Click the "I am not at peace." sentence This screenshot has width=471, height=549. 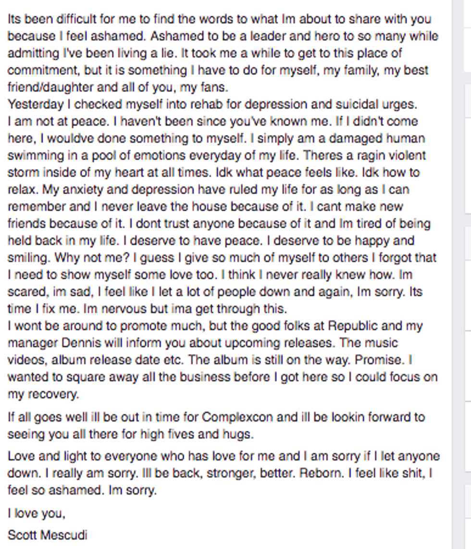[46, 121]
